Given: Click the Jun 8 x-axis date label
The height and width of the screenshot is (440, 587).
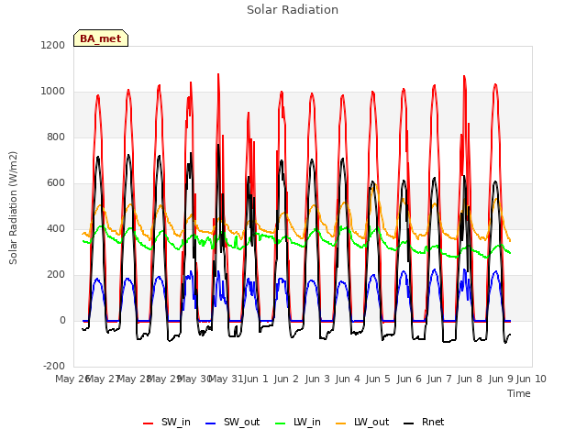Looking at the screenshot, I should [x=470, y=379].
